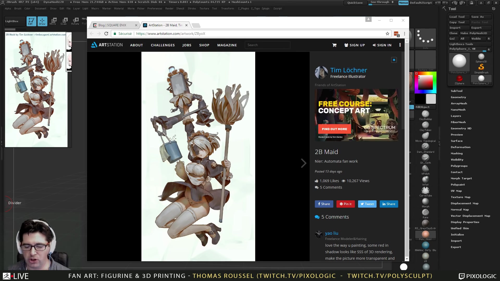Viewport: 500px width, 281px height.
Task: Reload the ArtStation page
Action: click(106, 34)
